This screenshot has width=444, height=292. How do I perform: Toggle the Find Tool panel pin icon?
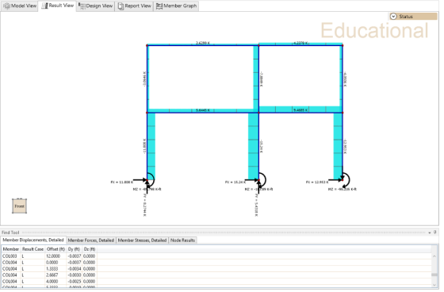coord(435,232)
